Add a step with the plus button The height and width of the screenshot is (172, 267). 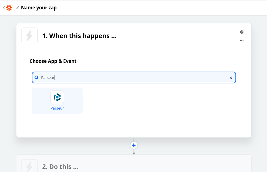(134, 145)
